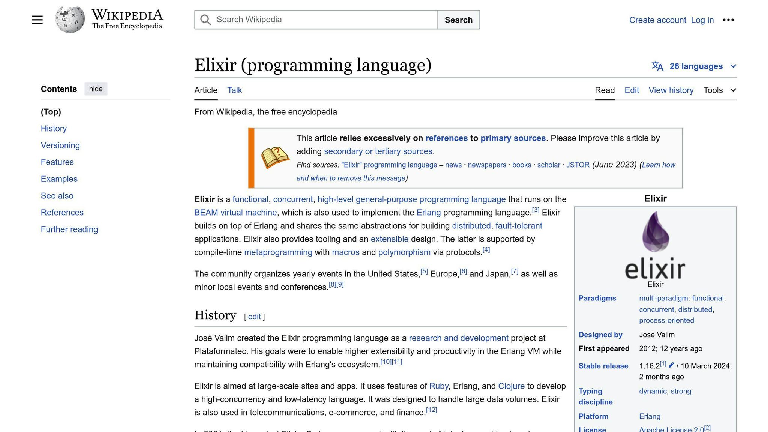
Task: Collapse the (Top) contents entry
Action: click(x=51, y=112)
